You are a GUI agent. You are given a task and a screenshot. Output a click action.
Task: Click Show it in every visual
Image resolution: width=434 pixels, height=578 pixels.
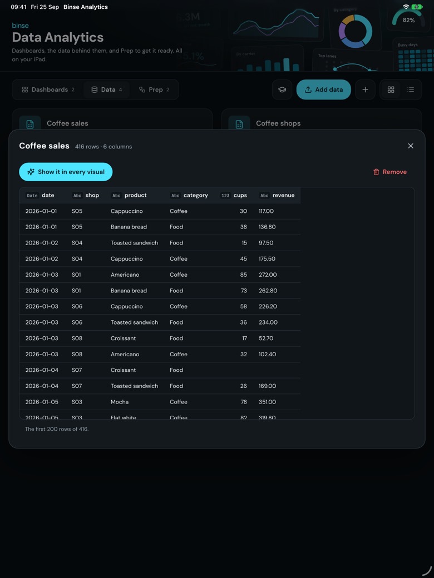pos(66,172)
